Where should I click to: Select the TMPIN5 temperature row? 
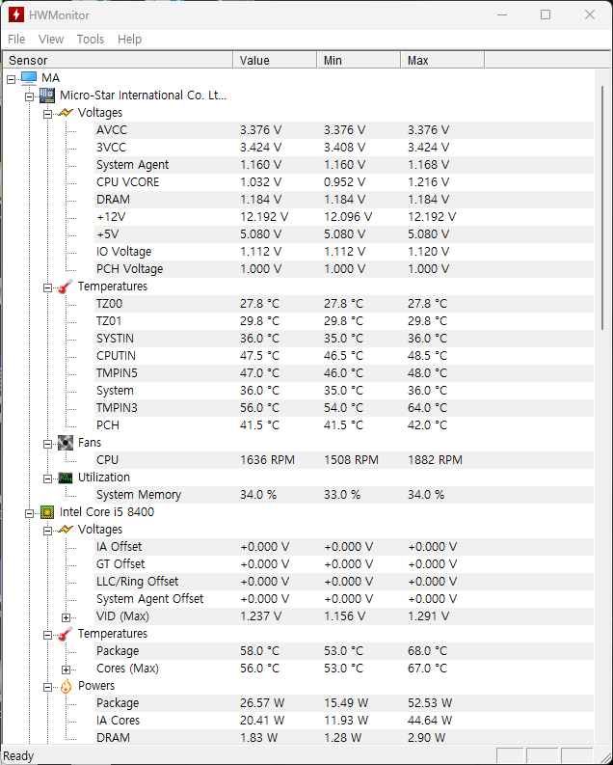coord(344,373)
